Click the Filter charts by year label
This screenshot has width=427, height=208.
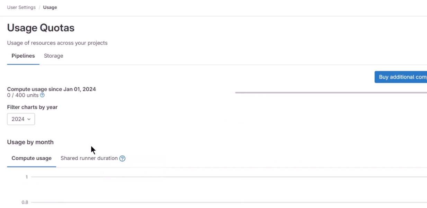[x=32, y=107]
